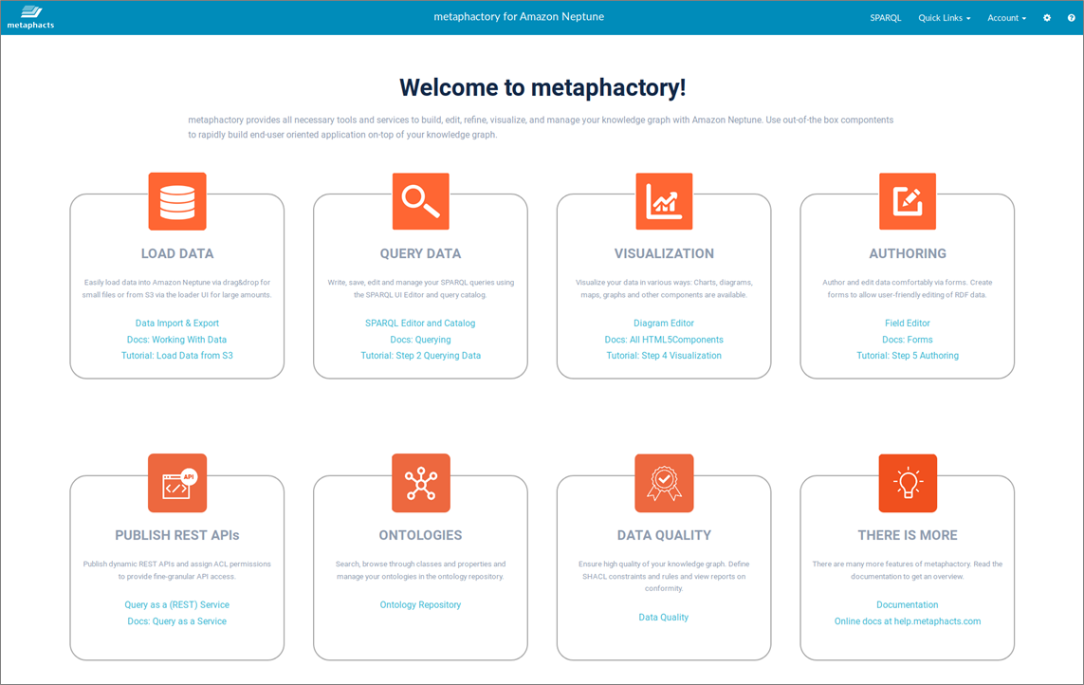Screen dimensions: 1084x685
Task: Open Online docs at help.metaphacts.com
Action: [907, 621]
